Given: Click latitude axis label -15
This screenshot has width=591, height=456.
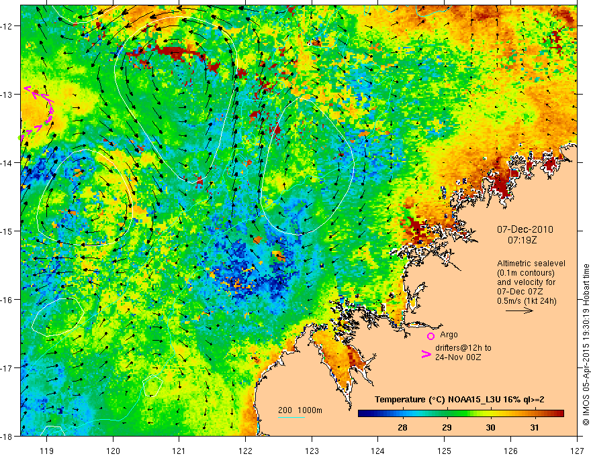Looking at the screenshot, I should (7, 231).
